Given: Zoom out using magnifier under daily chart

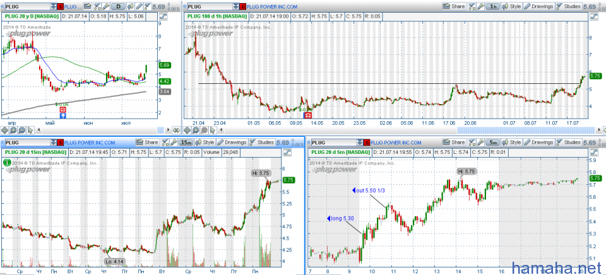Looking at the screenshot, I should 21,130.
